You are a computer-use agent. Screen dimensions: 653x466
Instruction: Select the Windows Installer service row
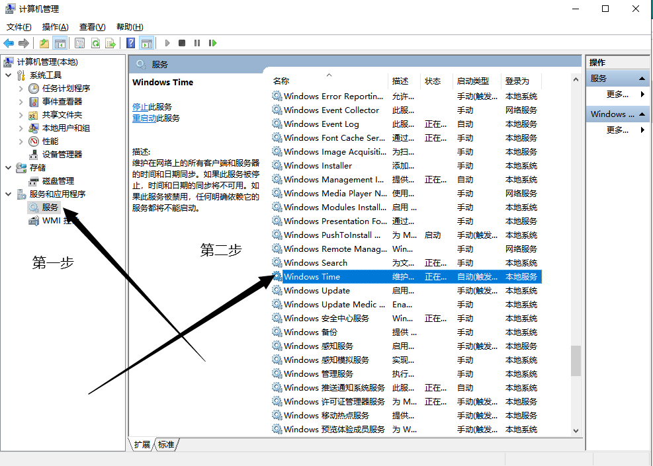[406, 166]
